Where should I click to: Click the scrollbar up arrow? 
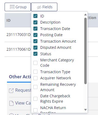coord(86,15)
